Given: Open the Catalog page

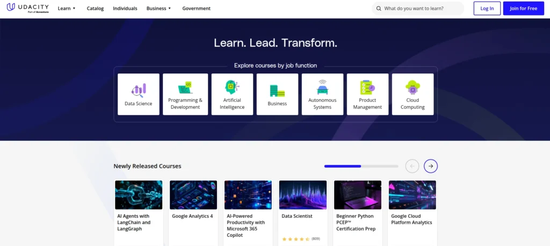Looking at the screenshot, I should click(96, 9).
